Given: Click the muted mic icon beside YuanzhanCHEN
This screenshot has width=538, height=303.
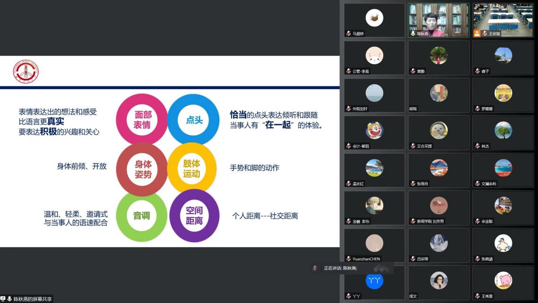Looking at the screenshot, I should pyautogui.click(x=348, y=259).
